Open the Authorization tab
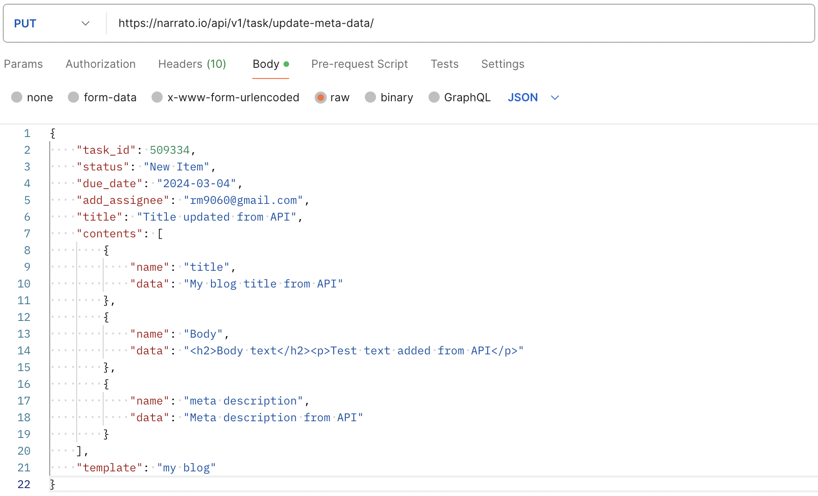This screenshot has width=818, height=496. [100, 64]
